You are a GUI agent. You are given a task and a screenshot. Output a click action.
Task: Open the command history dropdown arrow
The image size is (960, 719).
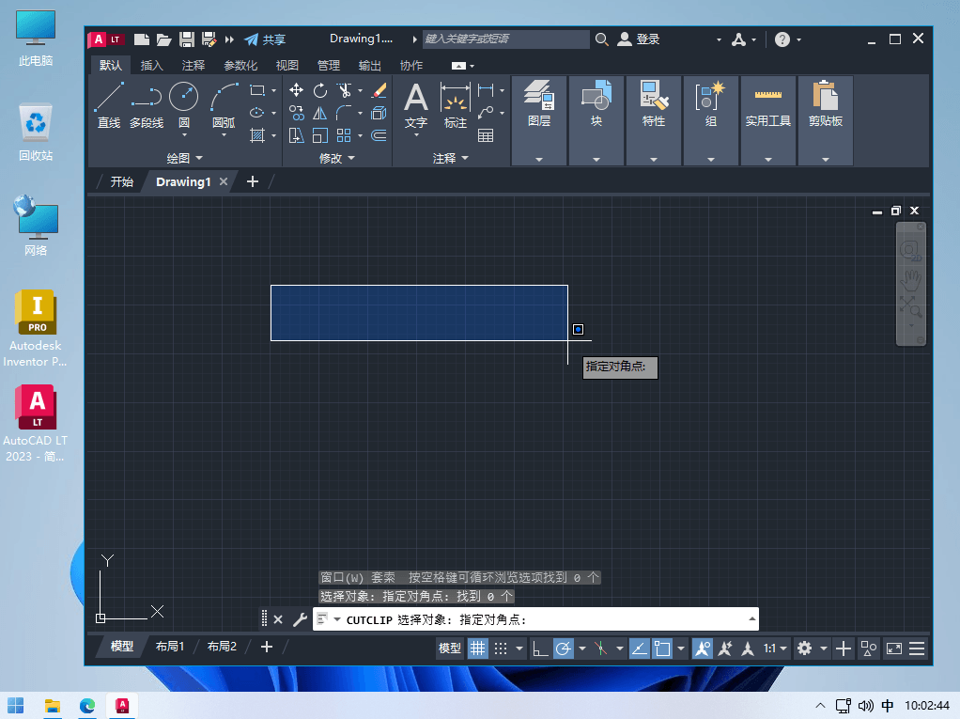click(x=751, y=619)
